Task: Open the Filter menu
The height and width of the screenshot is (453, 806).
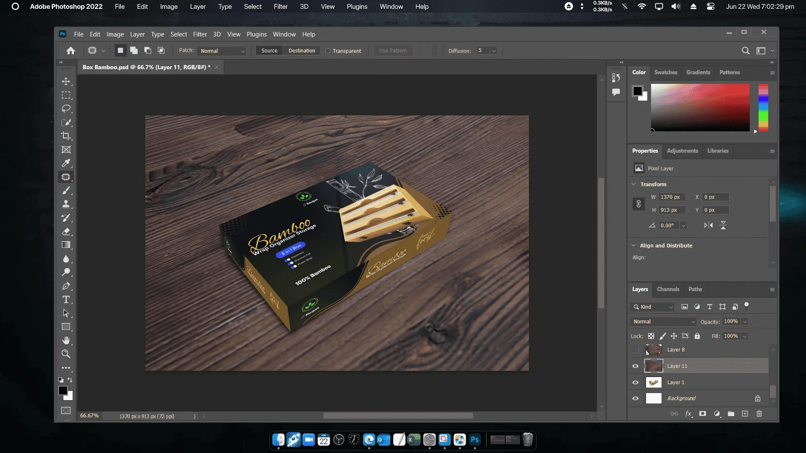Action: (x=200, y=34)
